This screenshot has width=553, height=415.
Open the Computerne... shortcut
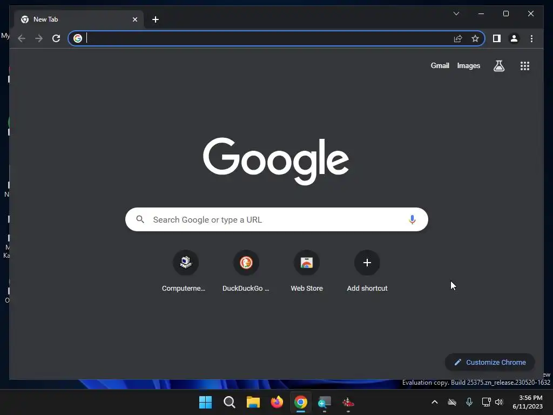(x=186, y=271)
